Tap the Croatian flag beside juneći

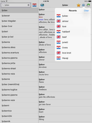[59, 42]
